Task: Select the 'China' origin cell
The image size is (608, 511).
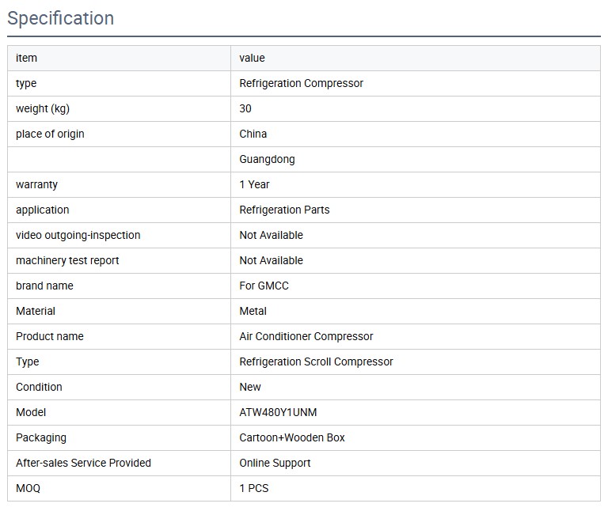Action: [253, 134]
